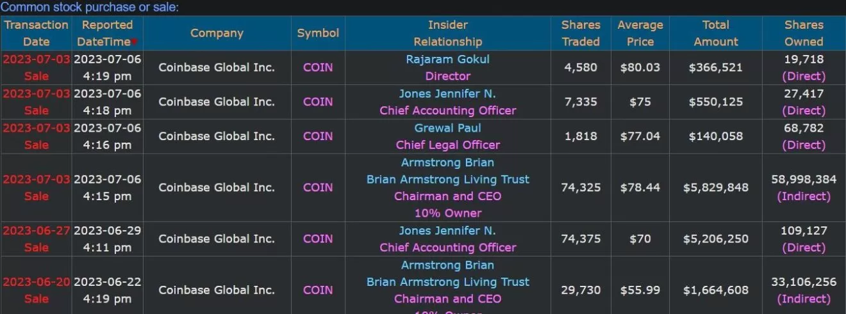Screen dimensions: 846x314
Task: Open the 2023-06-27 transaction date entry
Action: click(x=37, y=231)
